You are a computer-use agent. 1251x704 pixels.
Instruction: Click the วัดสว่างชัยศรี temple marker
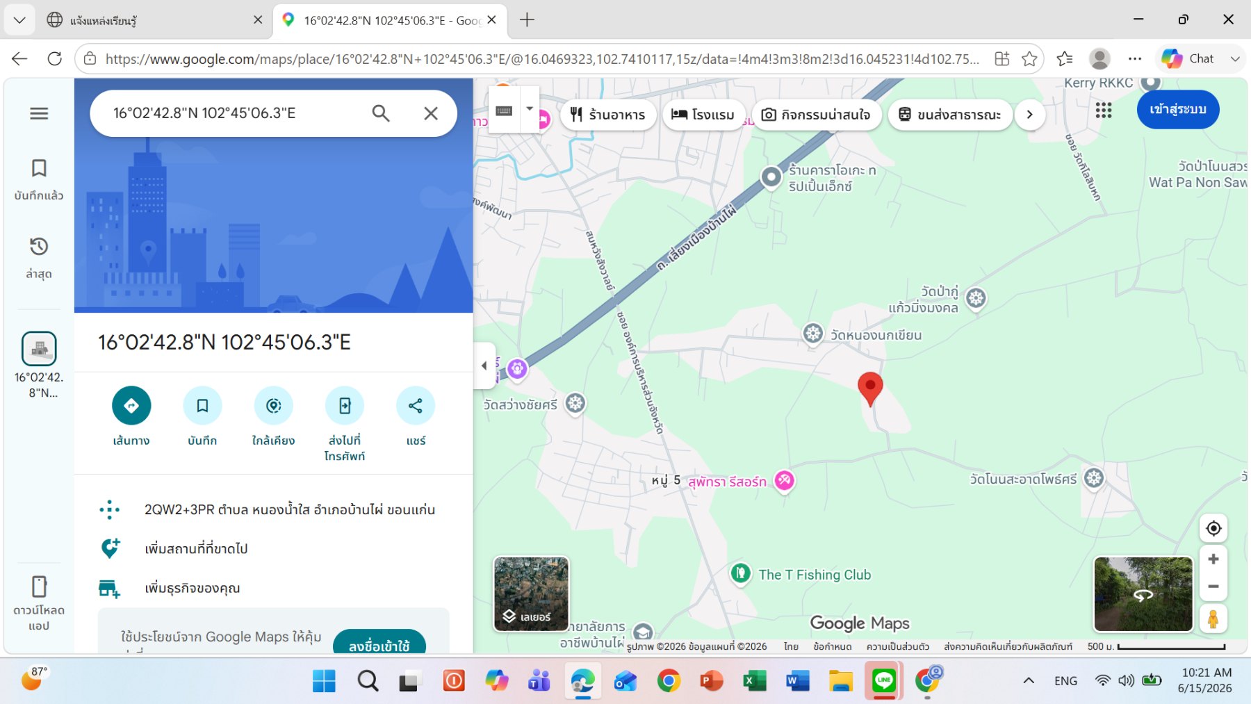[575, 403]
